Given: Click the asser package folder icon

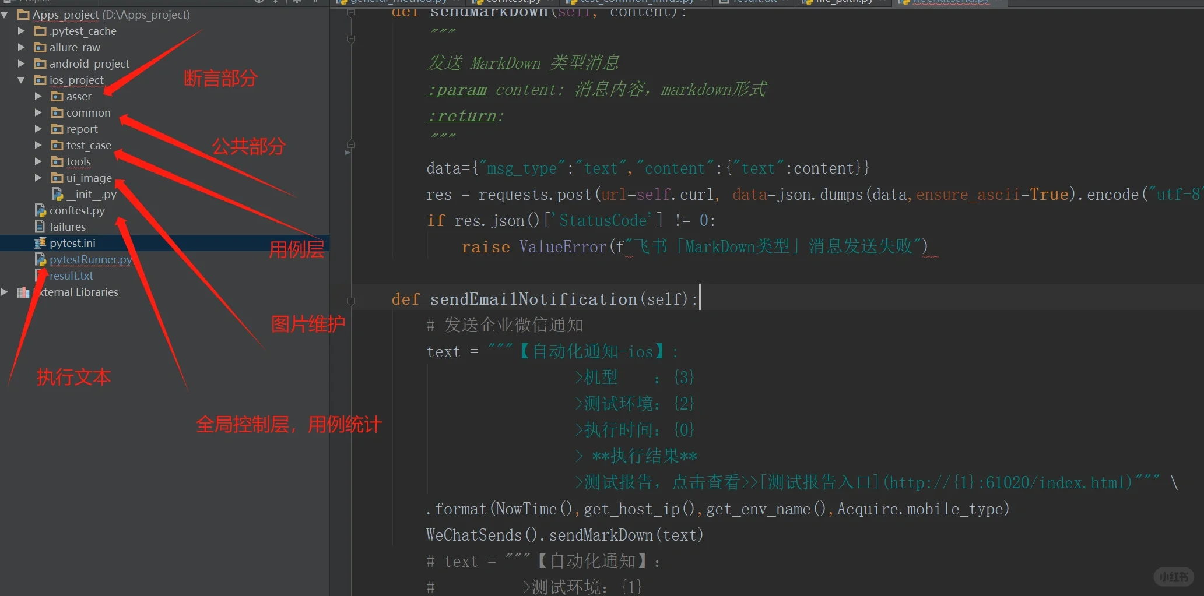Looking at the screenshot, I should point(57,96).
